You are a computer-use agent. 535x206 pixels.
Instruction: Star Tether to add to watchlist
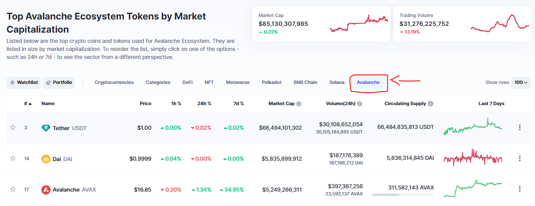click(13, 127)
